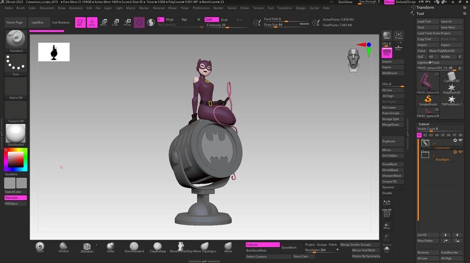Open the Preferences menu

201,8
